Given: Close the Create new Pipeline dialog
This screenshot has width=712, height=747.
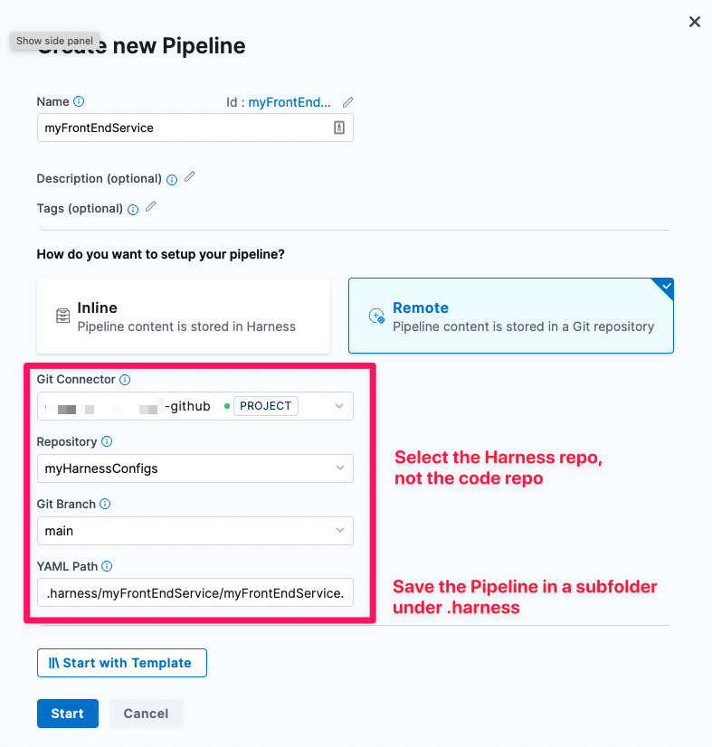Looking at the screenshot, I should (x=695, y=22).
